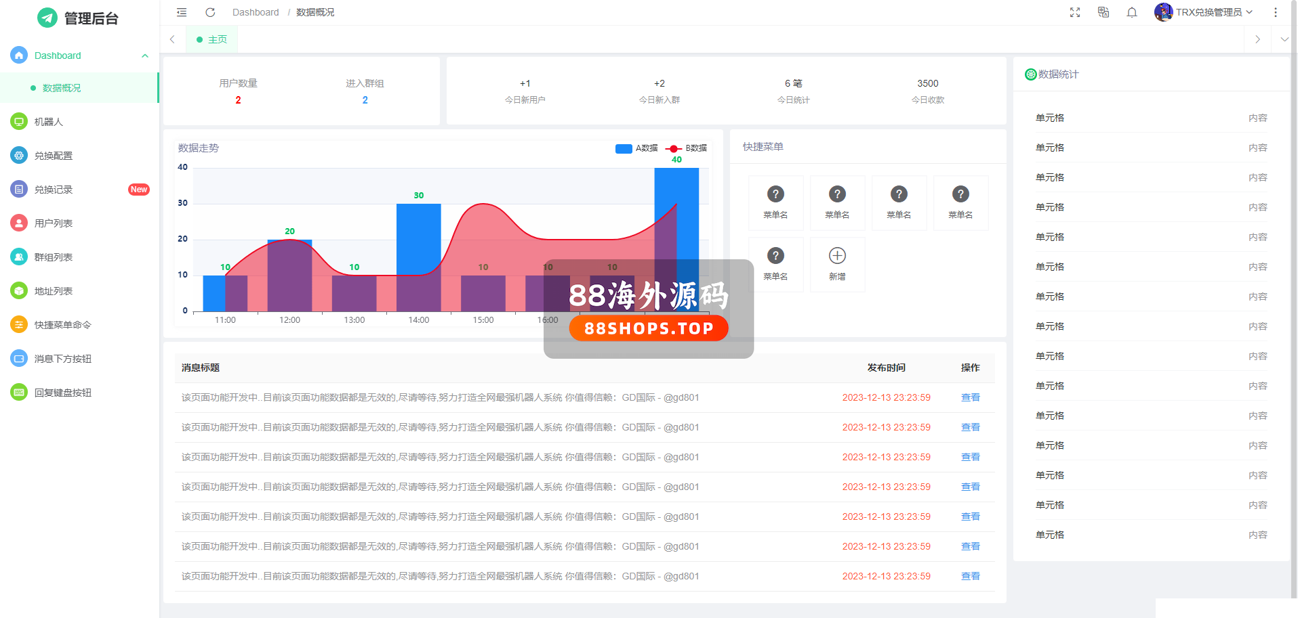Viewport: 1298px width, 618px height.
Task: Open the TRX兑换管理员 user dropdown
Action: 1204,12
